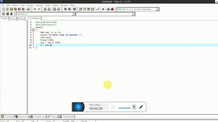Open the File menu
218x122 pixels.
click(2, 5)
